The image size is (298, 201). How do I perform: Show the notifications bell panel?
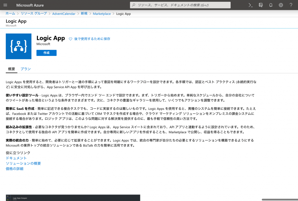pos(271,5)
